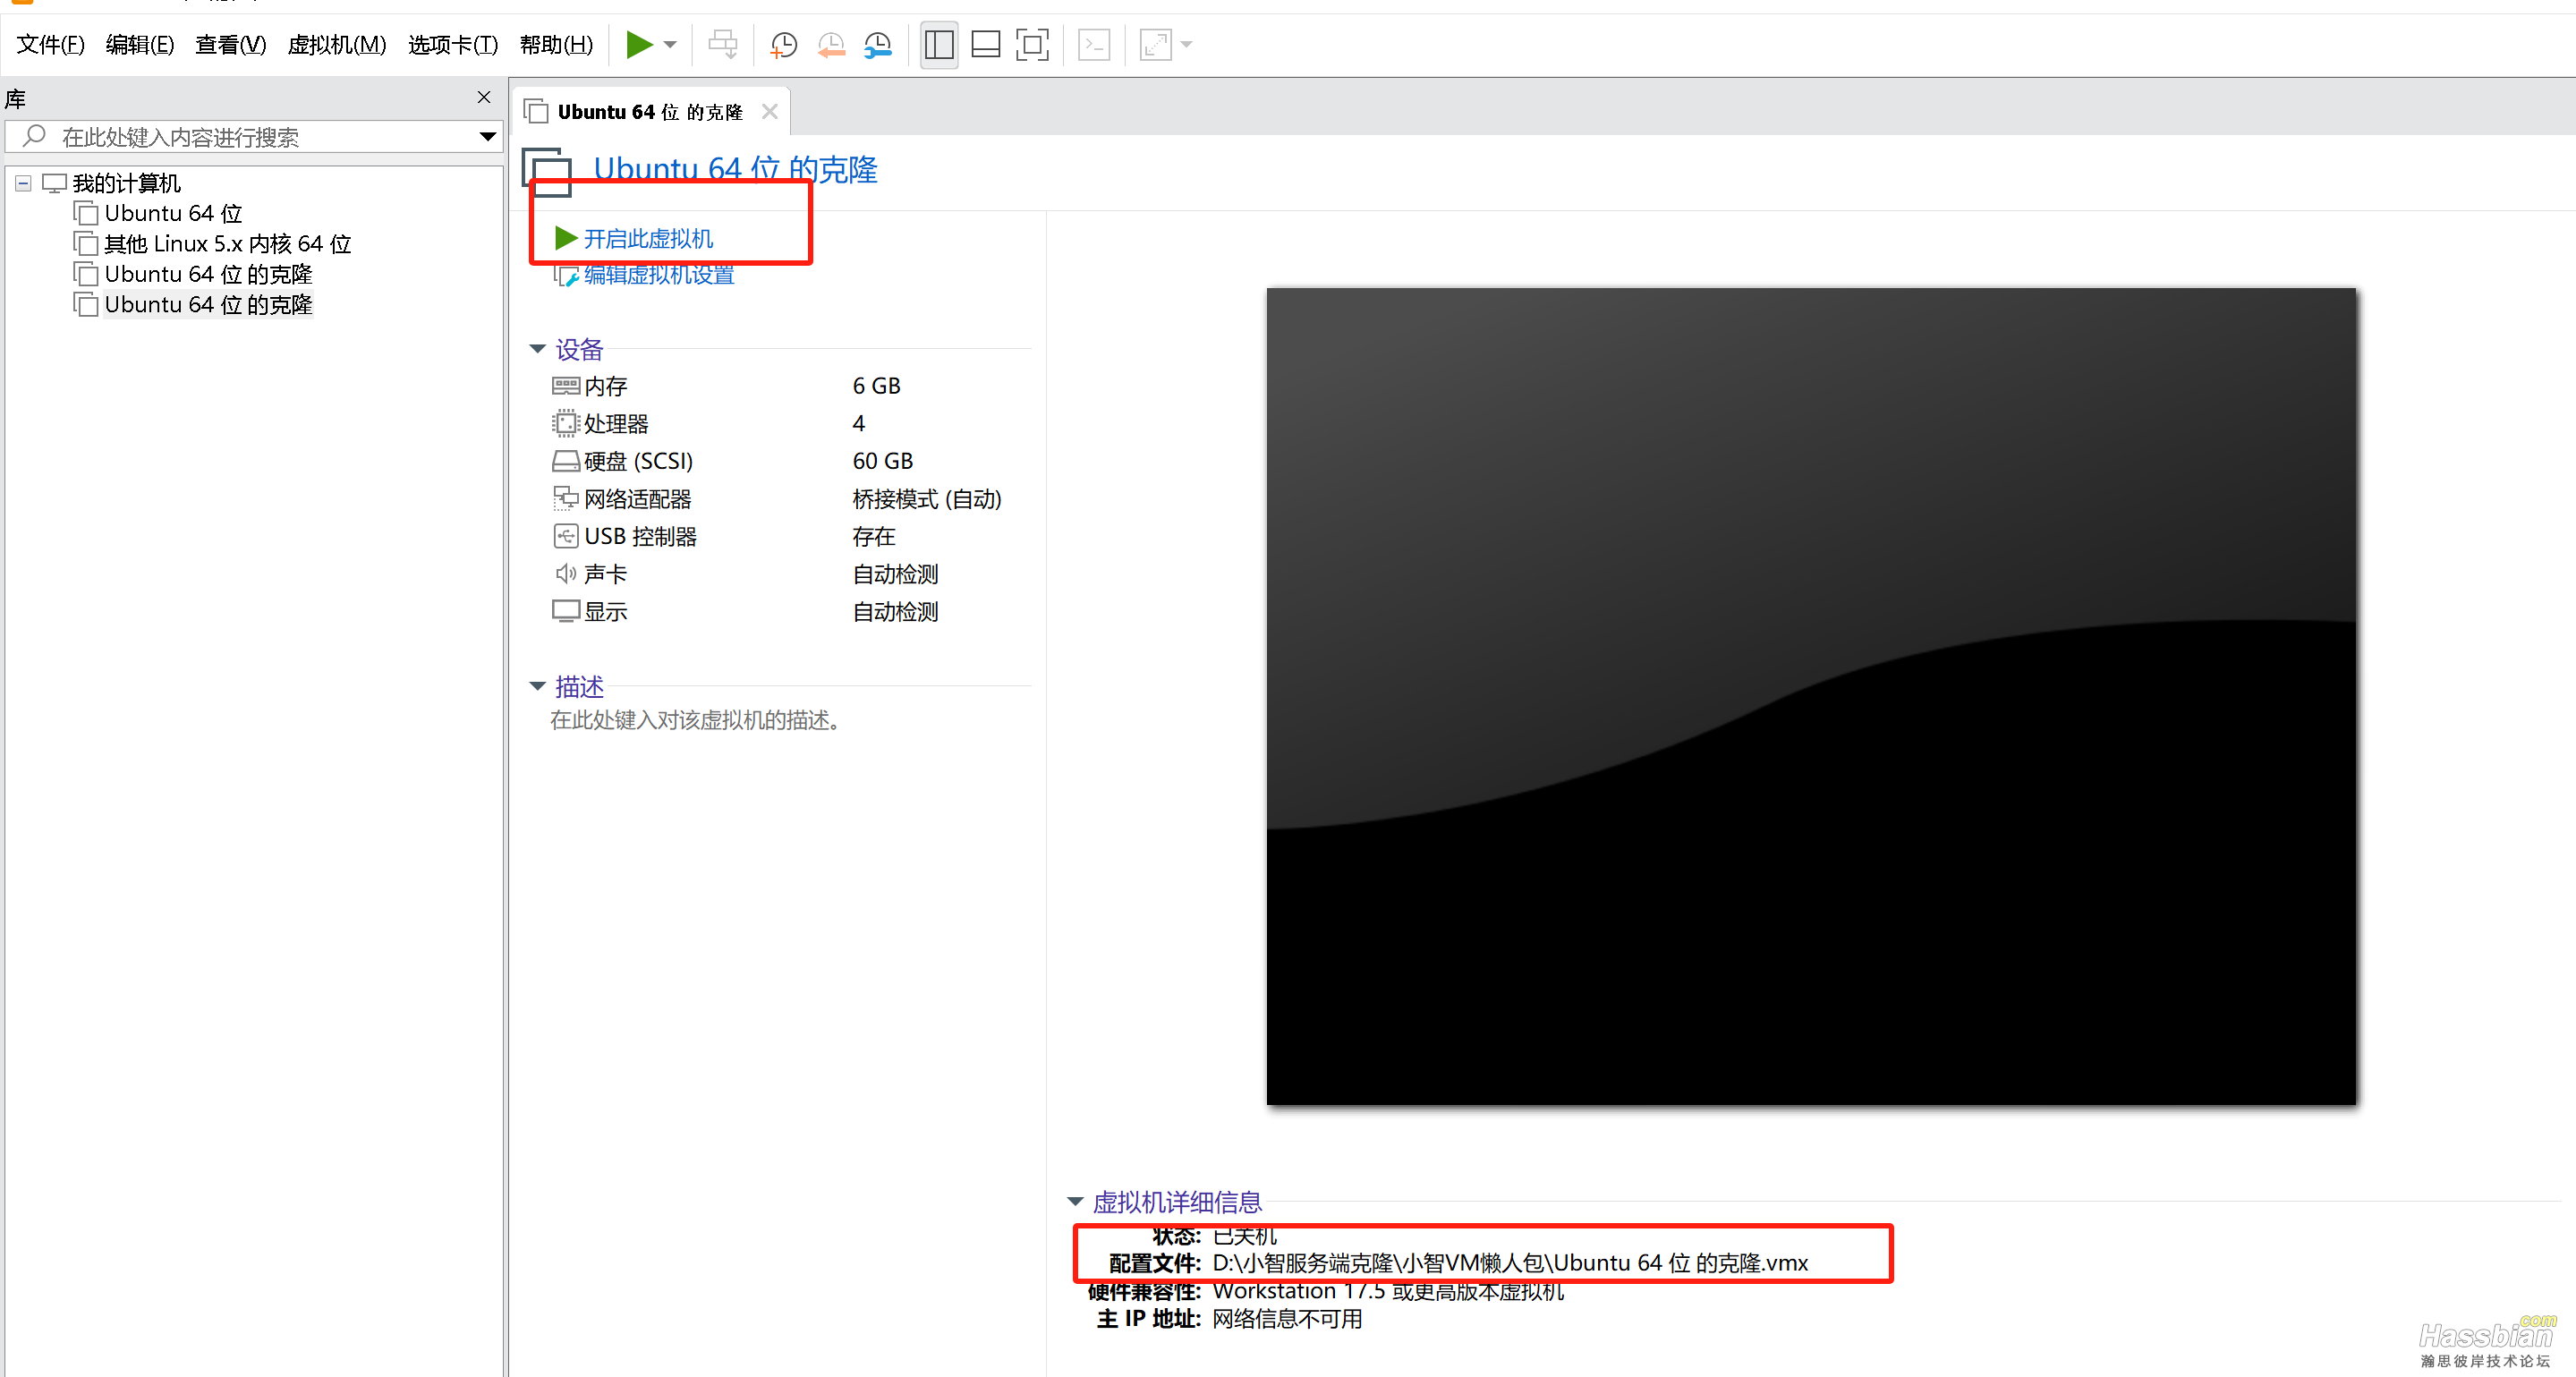The image size is (2576, 1377).
Task: Toggle the library sidebar view icon
Action: coord(939,44)
